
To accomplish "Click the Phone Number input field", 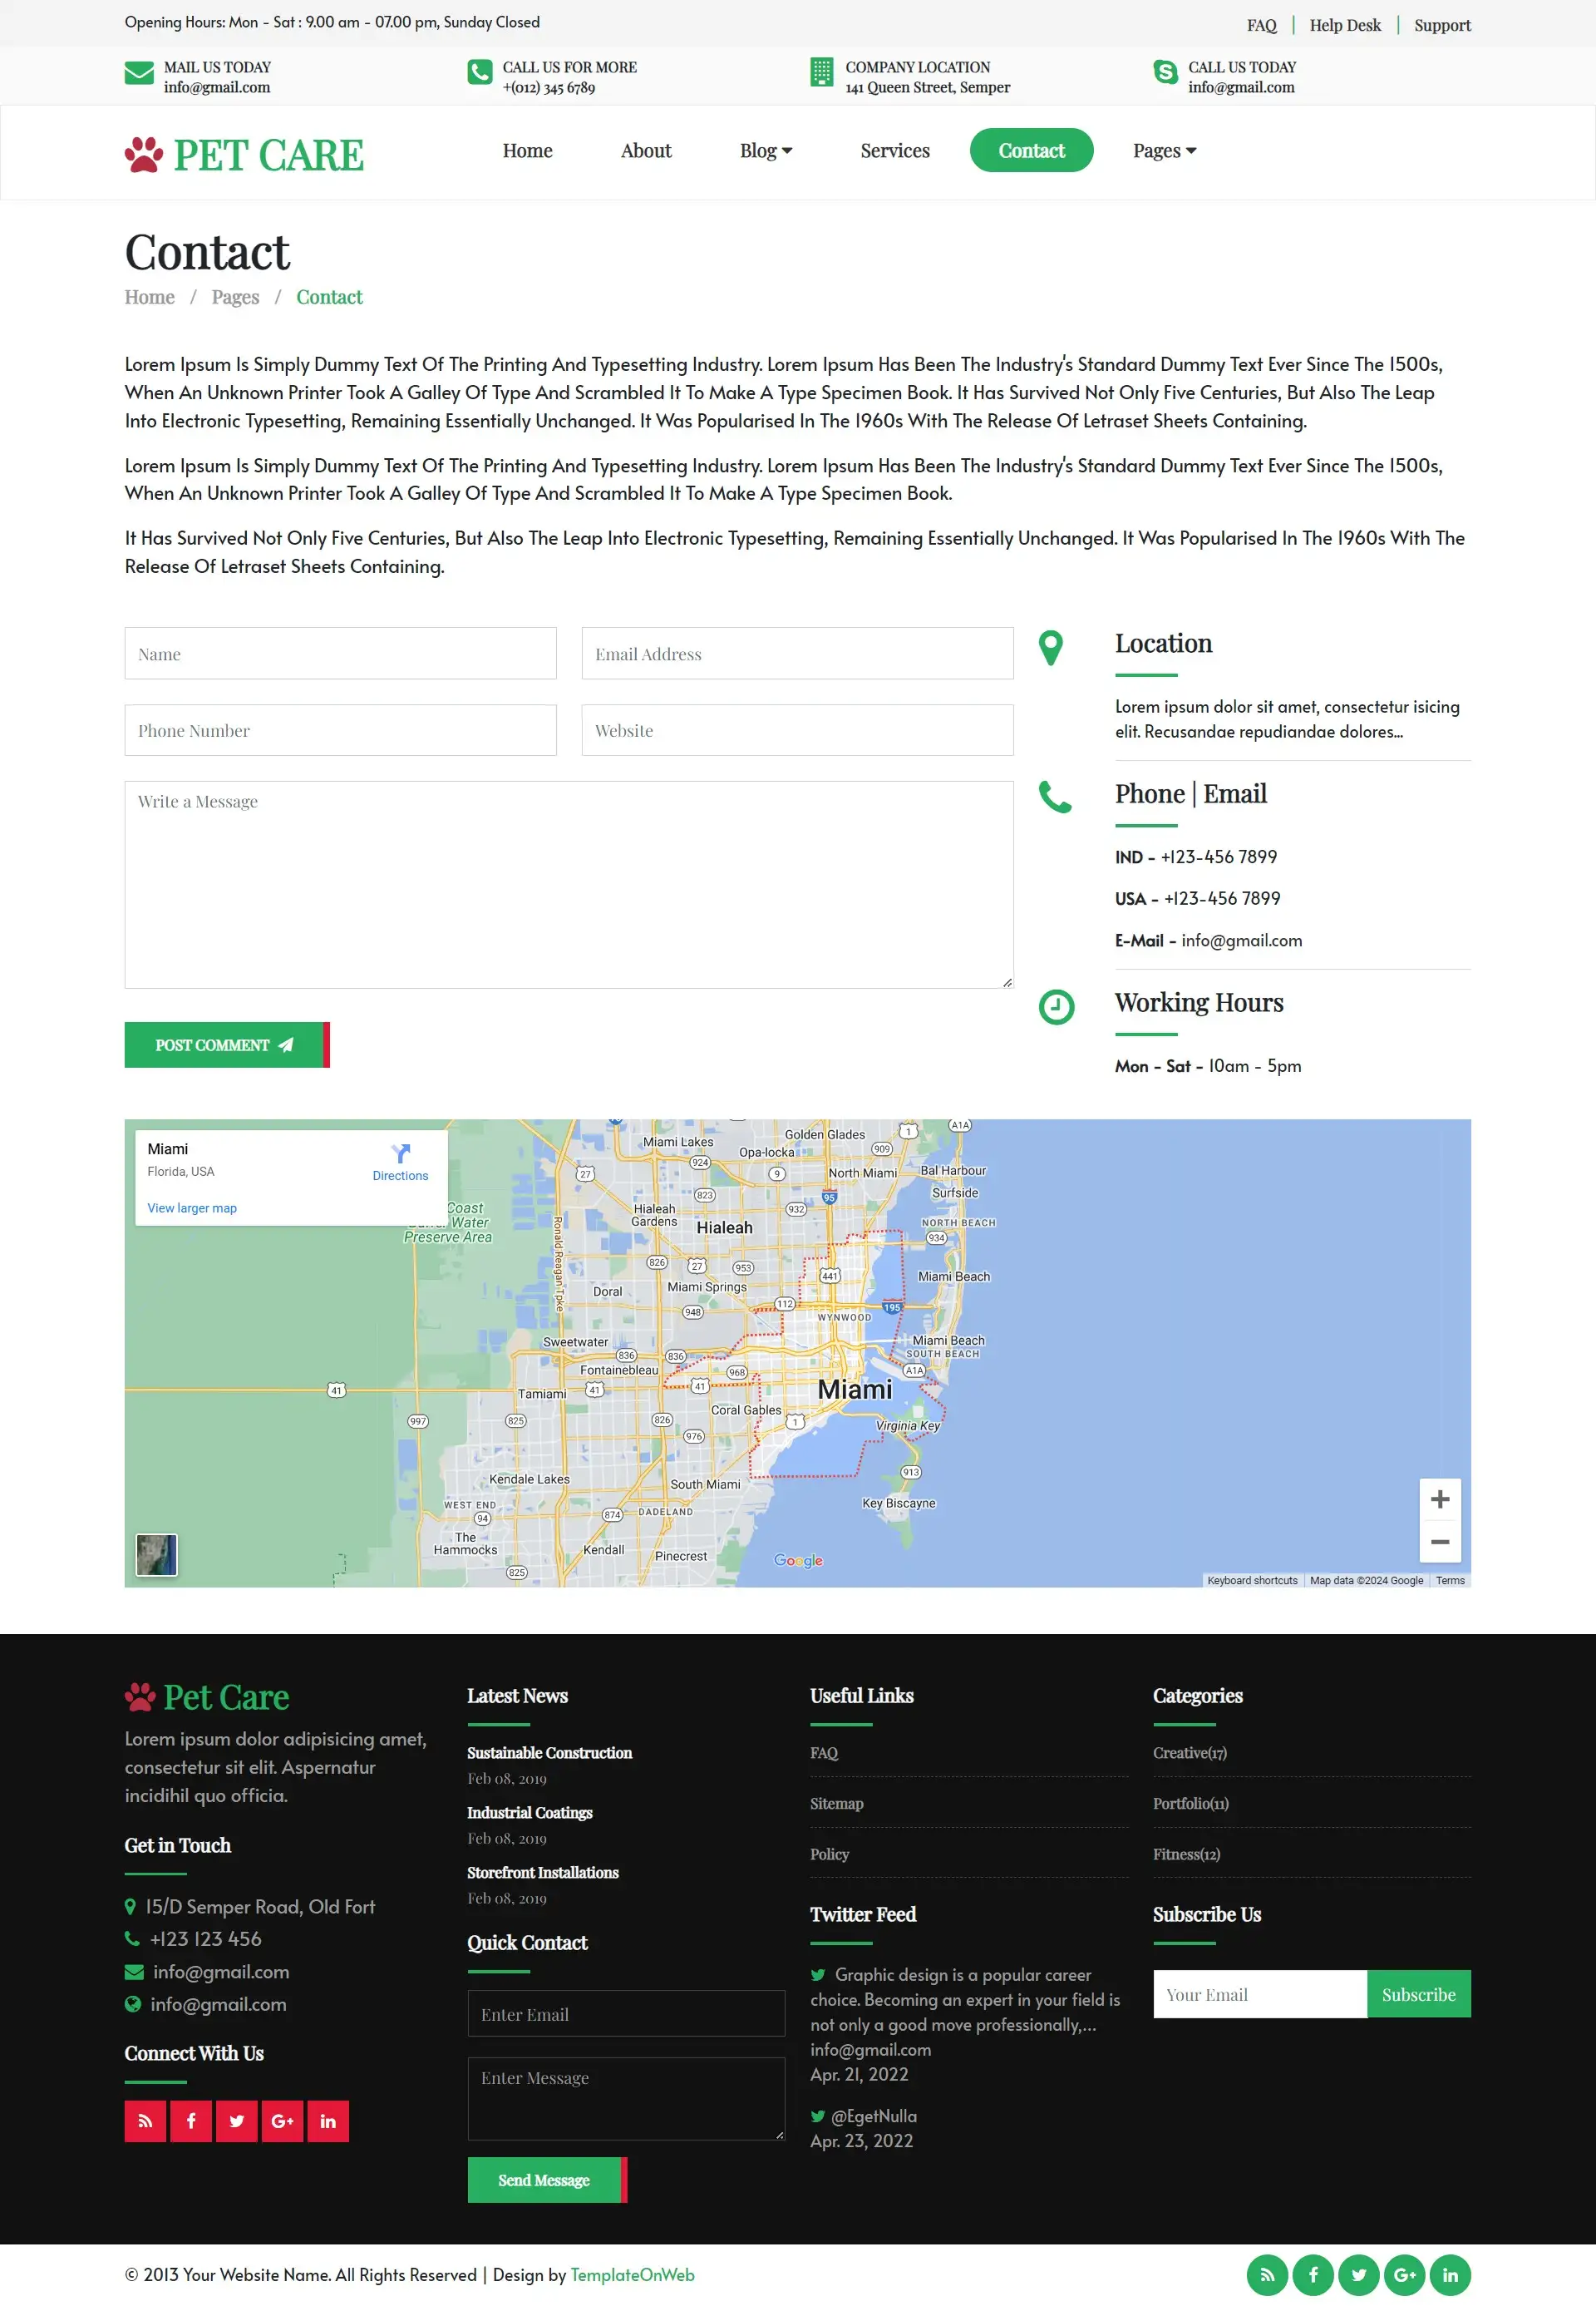I will [x=340, y=730].
